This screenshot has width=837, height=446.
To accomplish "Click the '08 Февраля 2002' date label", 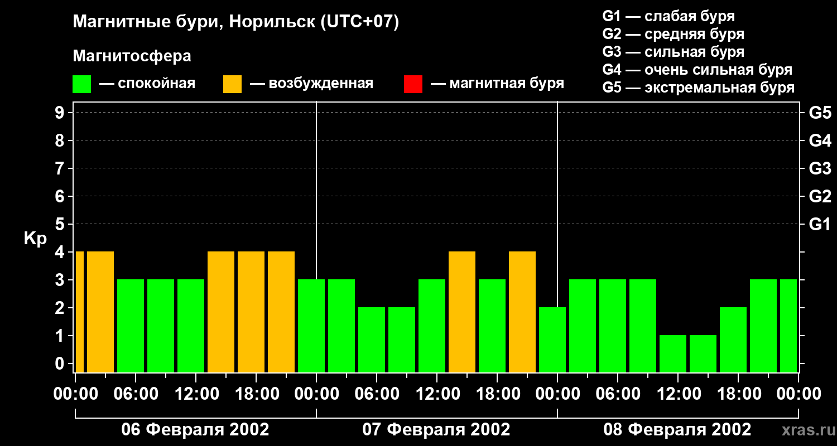I will [x=677, y=430].
